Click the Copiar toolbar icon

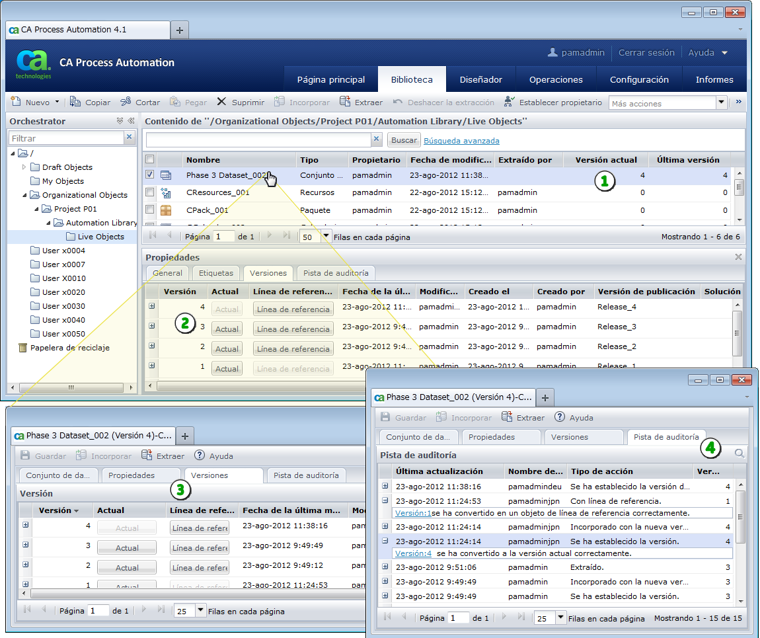[x=75, y=102]
